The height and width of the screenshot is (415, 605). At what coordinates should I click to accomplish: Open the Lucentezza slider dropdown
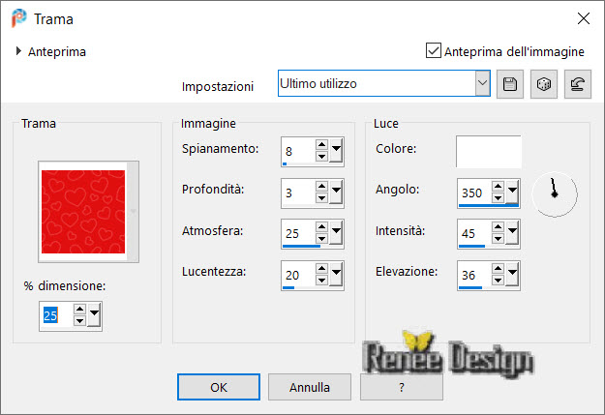(x=336, y=274)
